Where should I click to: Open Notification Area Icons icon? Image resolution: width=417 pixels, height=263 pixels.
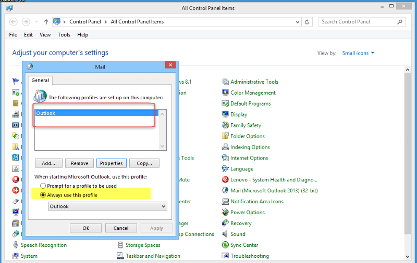click(225, 202)
